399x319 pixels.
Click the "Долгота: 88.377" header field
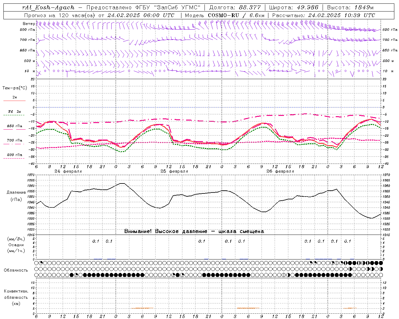[x=235, y=7]
